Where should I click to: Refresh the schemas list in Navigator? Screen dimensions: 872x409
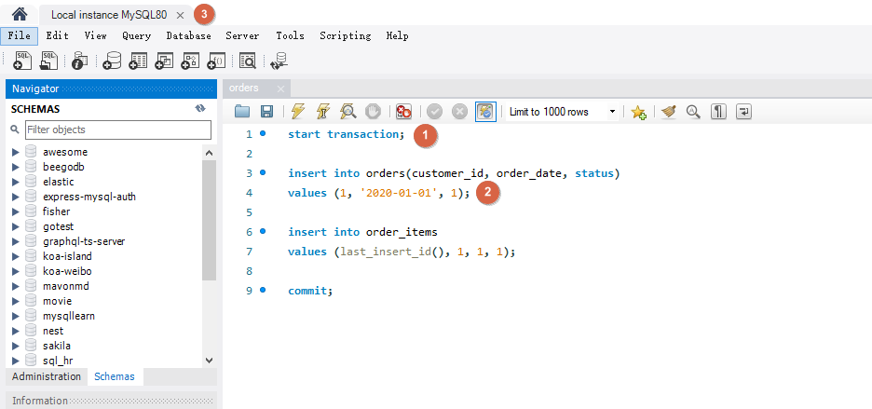200,108
